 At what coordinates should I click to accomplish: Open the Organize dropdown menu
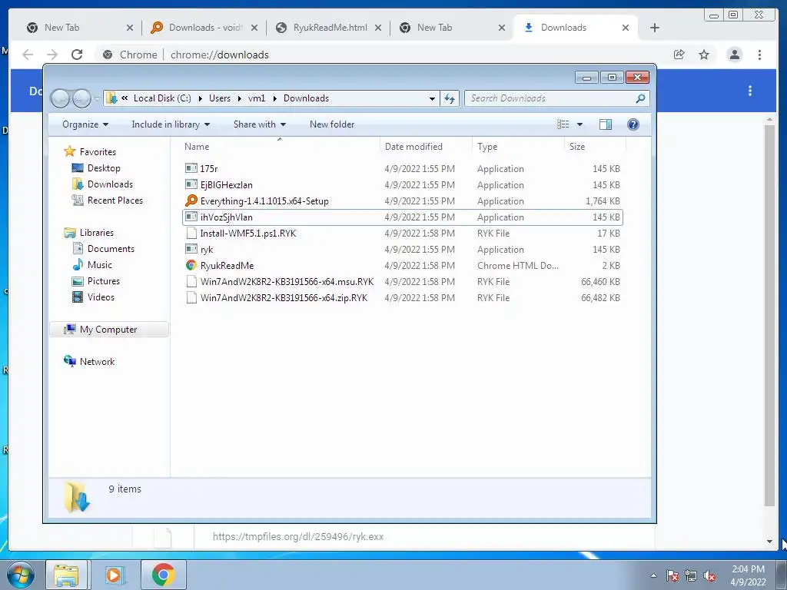(x=85, y=124)
